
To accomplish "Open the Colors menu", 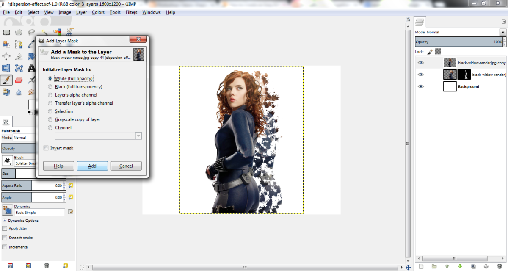I will click(98, 12).
